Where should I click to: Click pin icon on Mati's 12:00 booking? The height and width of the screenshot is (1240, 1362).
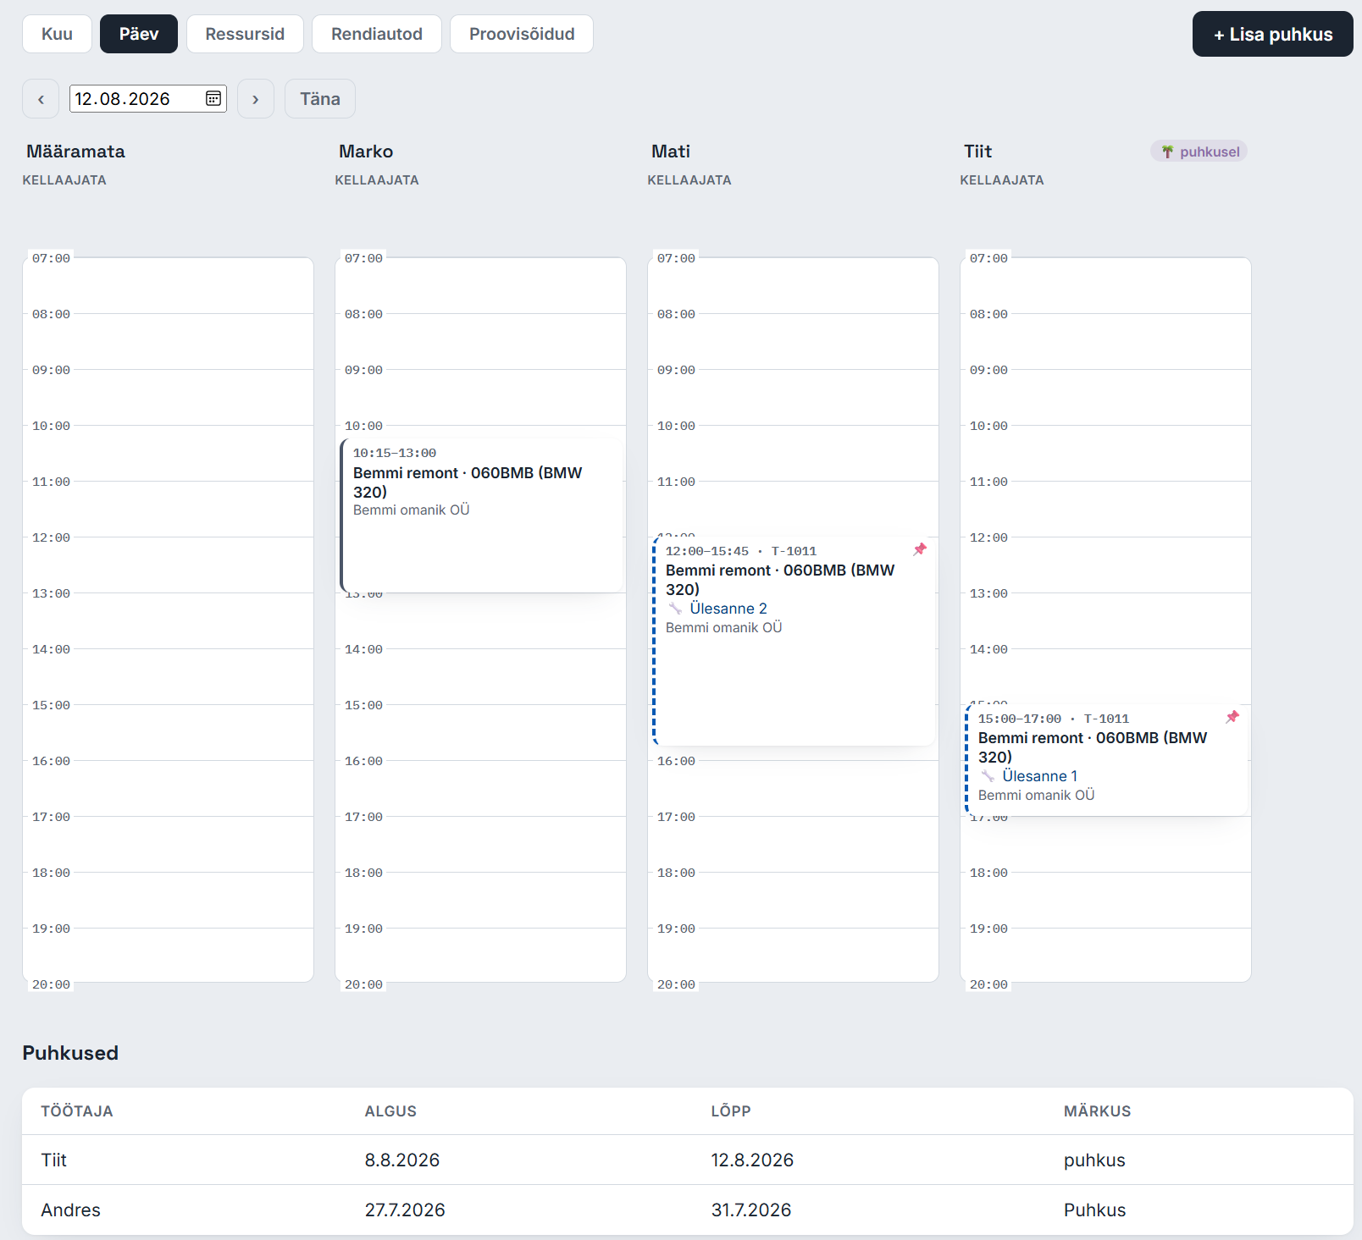pyautogui.click(x=920, y=549)
